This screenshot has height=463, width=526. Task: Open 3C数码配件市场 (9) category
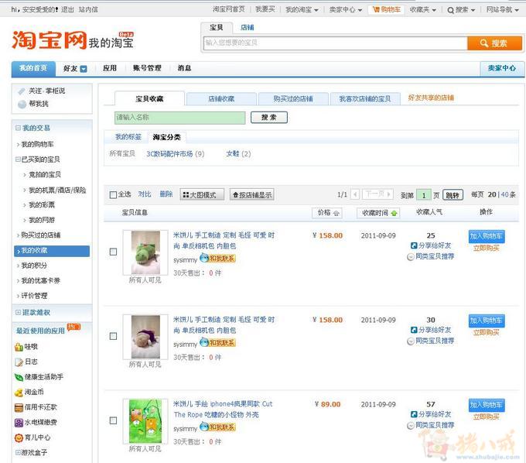[x=175, y=154]
